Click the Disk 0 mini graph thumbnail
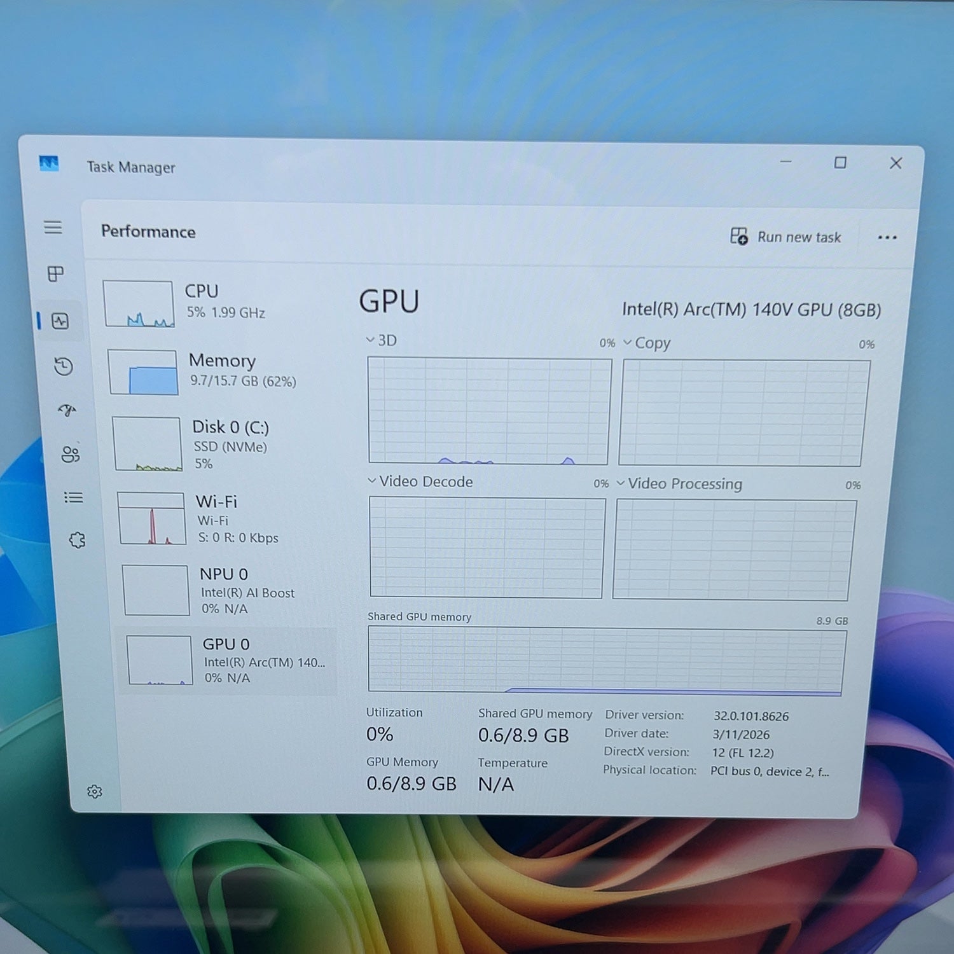Image resolution: width=954 pixels, height=954 pixels. pos(148,444)
